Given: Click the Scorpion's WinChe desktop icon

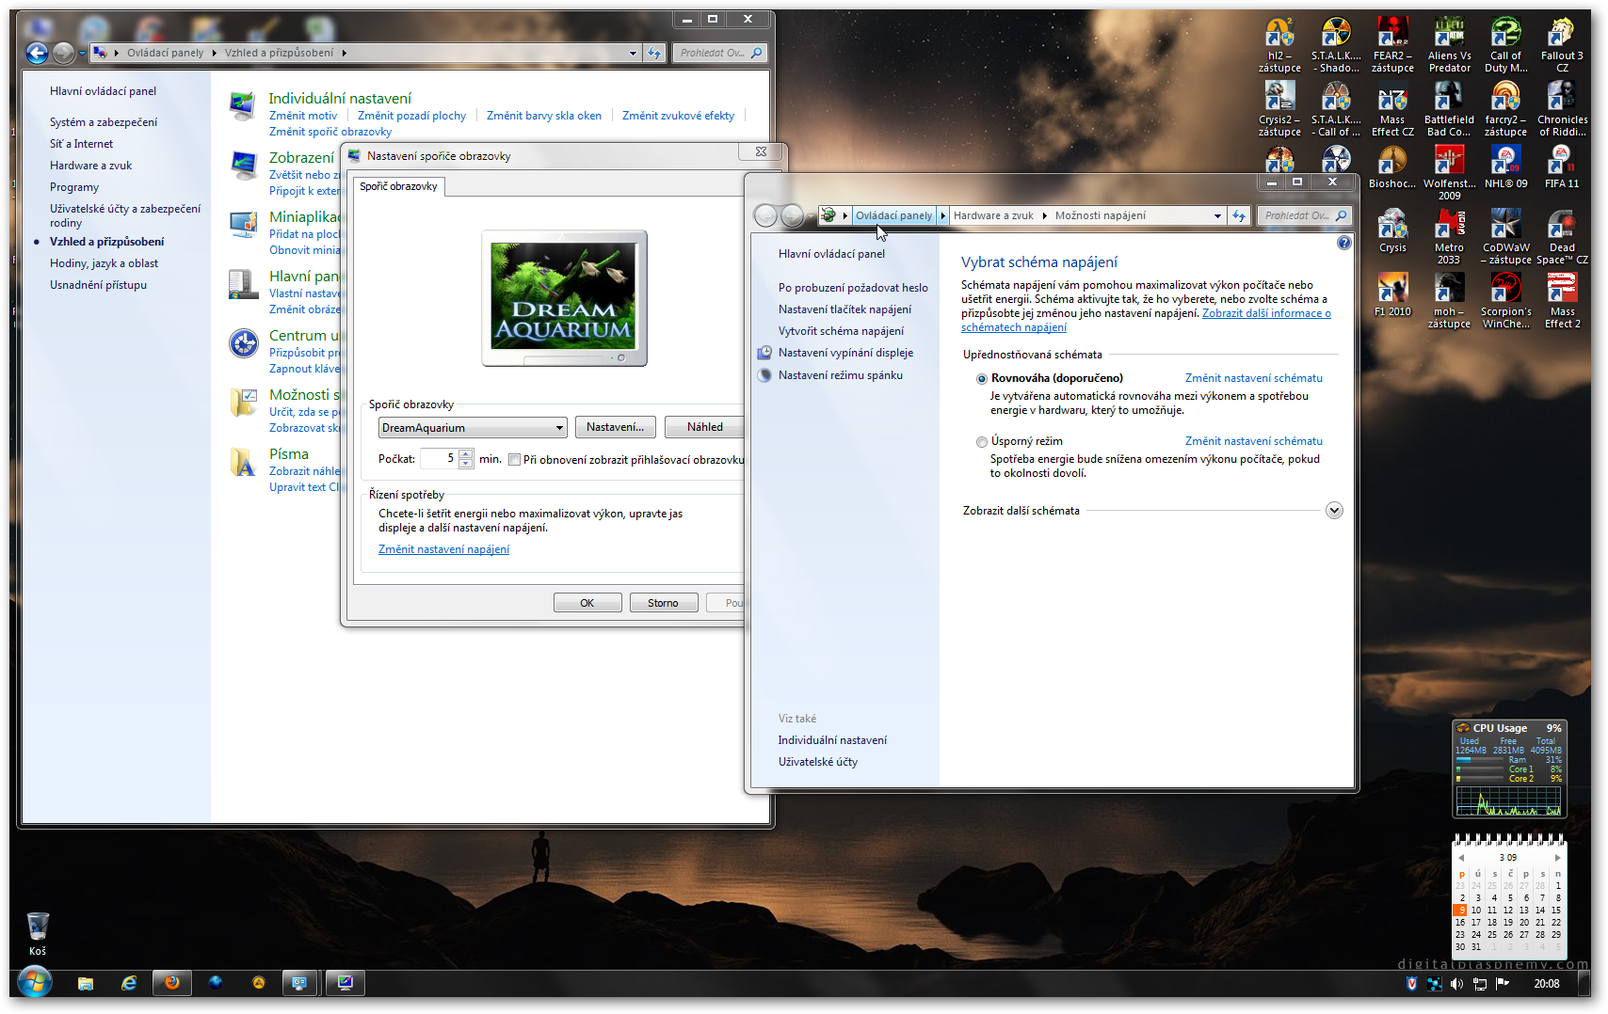Looking at the screenshot, I should click(1505, 301).
